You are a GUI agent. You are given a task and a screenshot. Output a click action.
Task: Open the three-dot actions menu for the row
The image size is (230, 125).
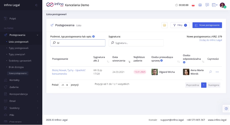[x=217, y=72]
